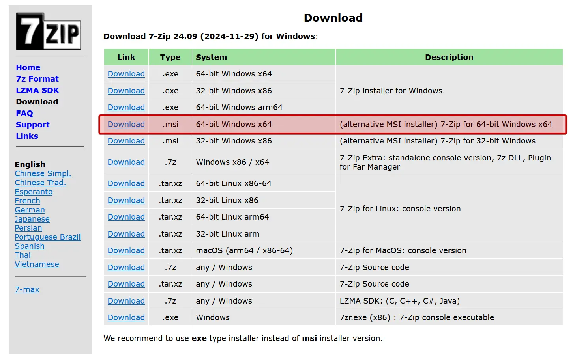Switch language to Portuguese Brazil
The height and width of the screenshot is (354, 575).
click(x=48, y=237)
